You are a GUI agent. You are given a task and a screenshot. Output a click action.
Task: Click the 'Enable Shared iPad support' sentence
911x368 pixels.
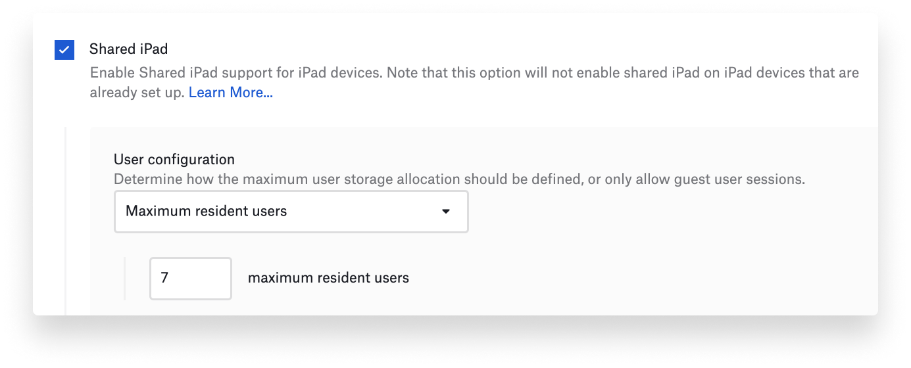236,72
